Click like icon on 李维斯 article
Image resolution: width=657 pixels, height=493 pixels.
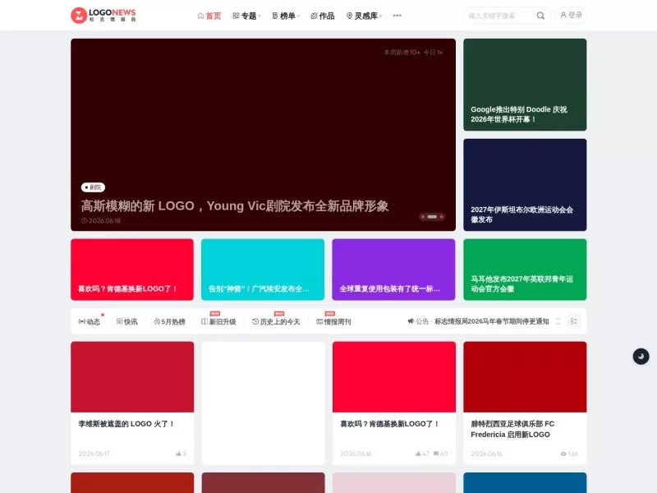tap(178, 454)
